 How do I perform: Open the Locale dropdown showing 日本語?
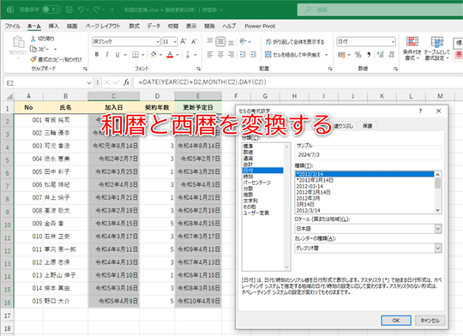(438, 229)
